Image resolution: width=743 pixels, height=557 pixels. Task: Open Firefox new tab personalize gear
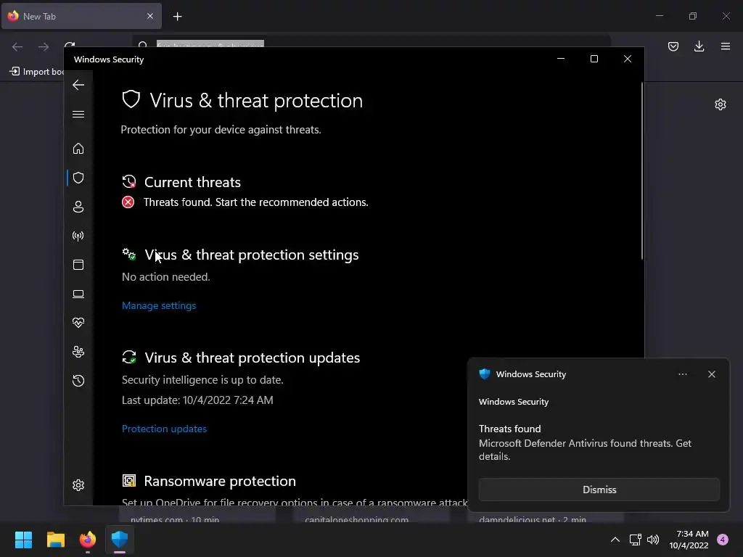pos(721,104)
